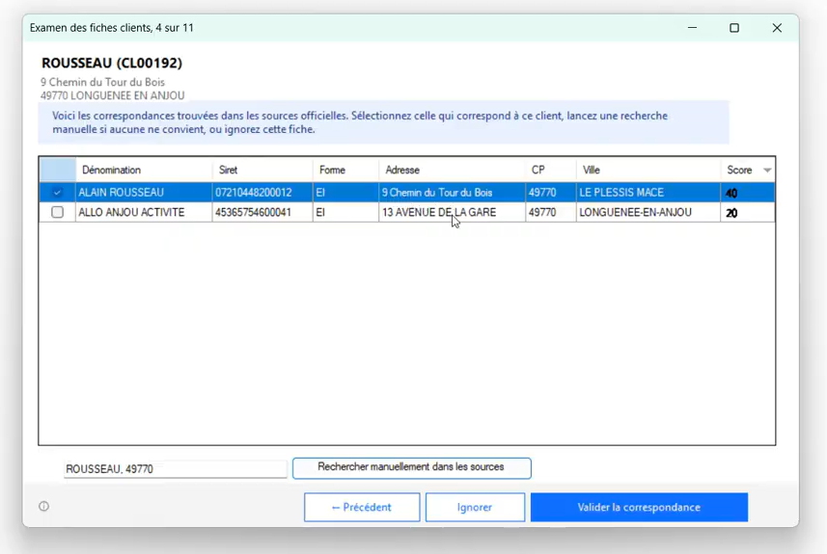
Task: Maximize the Examen des fiches clients window
Action: [734, 28]
